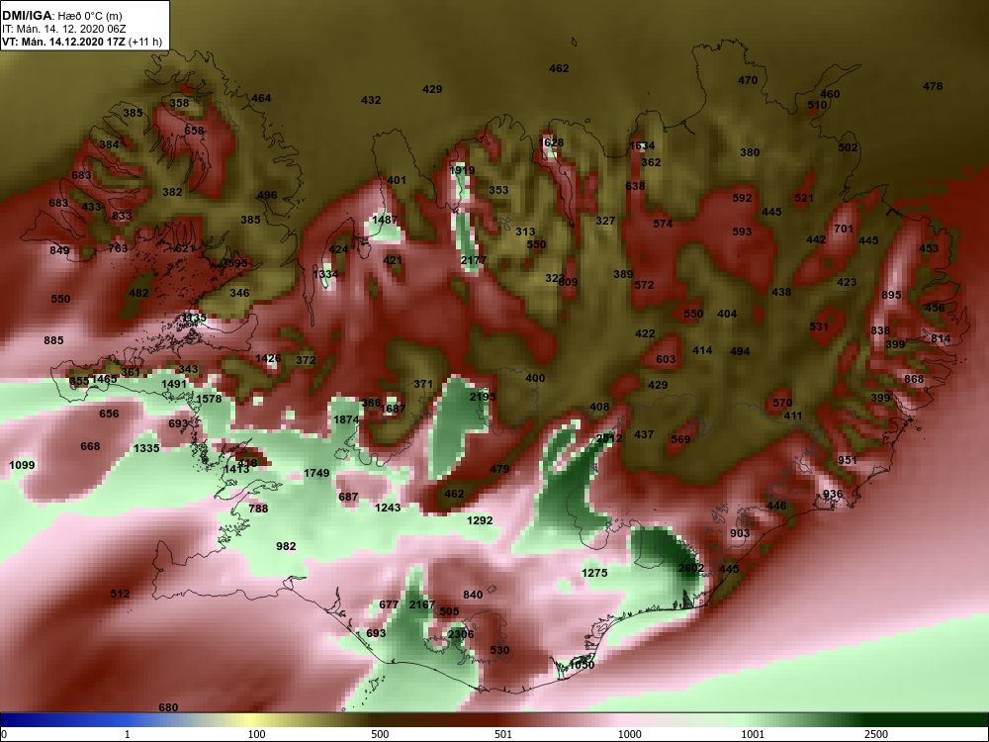Image resolution: width=989 pixels, height=742 pixels.
Task: Click the map value 840
Action: 473,595
